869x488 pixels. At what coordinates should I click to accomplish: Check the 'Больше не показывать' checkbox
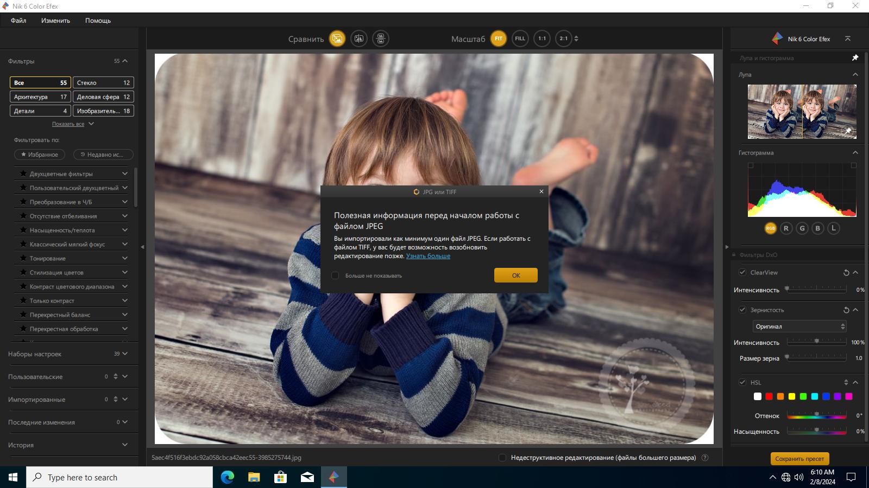click(x=335, y=275)
